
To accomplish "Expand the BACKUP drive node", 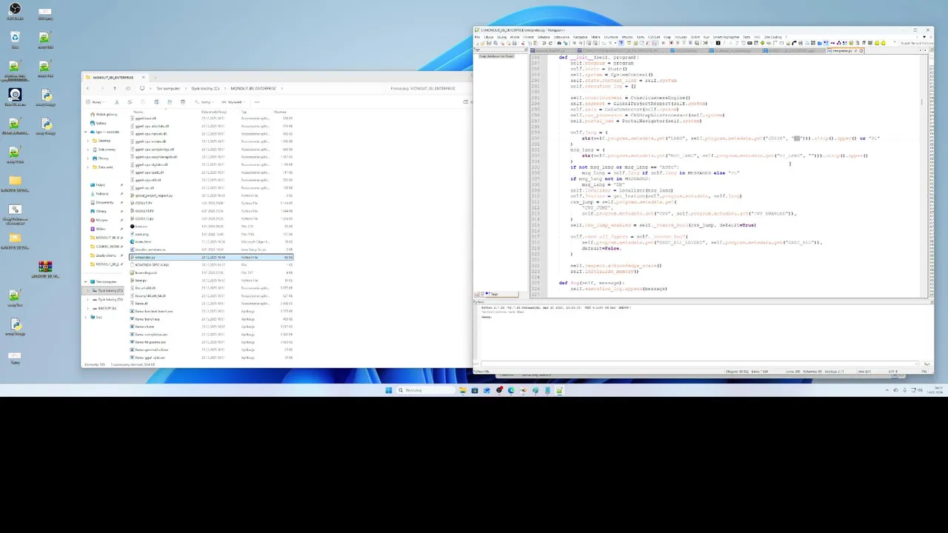I will [x=87, y=308].
